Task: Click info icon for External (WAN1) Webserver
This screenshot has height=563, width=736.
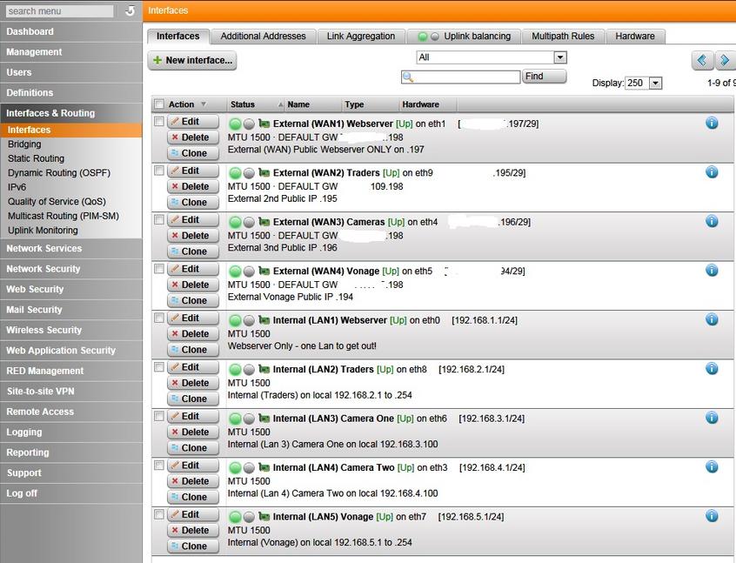Action: click(x=712, y=124)
